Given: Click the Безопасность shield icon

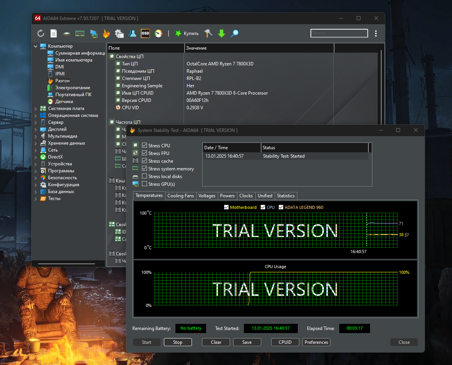Looking at the screenshot, I should coord(43,178).
